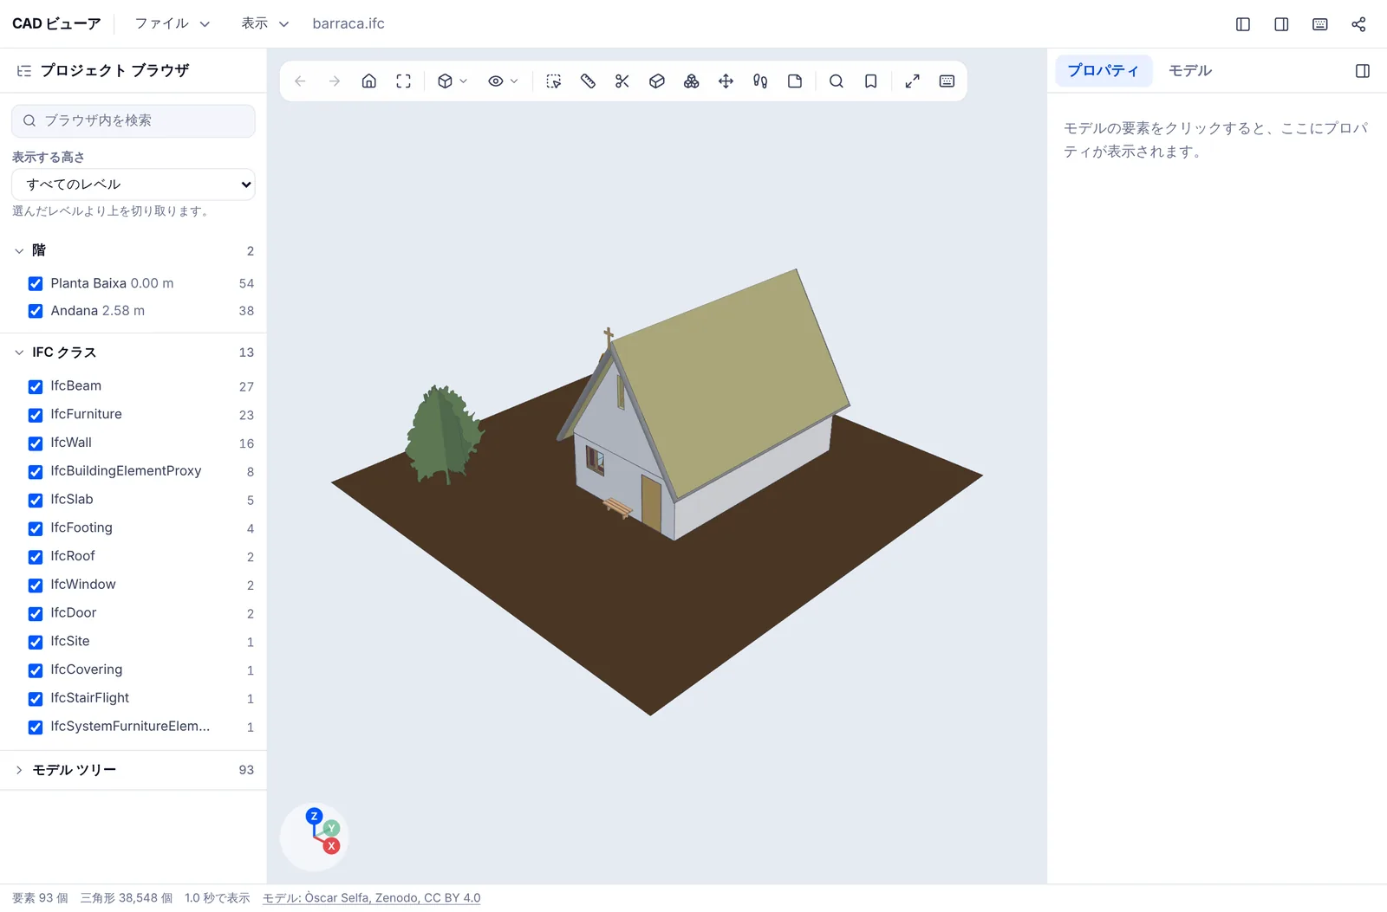Viewport: 1387px width, 912px height.
Task: Click the magnifier search icon in toolbar
Action: point(837,81)
